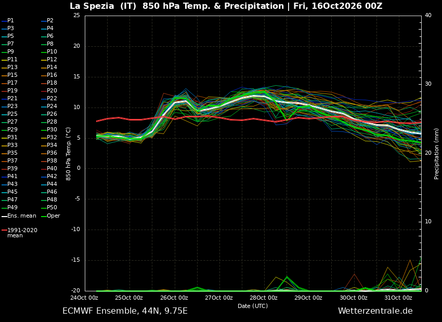Screen dimensions: 442x322
Task: Click the '1991-2020 mean' legend entry
Action: (x=19, y=233)
